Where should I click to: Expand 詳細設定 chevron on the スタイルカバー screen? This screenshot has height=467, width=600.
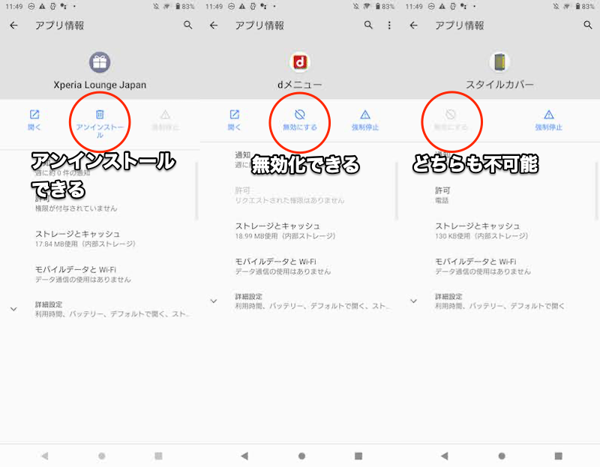[413, 301]
